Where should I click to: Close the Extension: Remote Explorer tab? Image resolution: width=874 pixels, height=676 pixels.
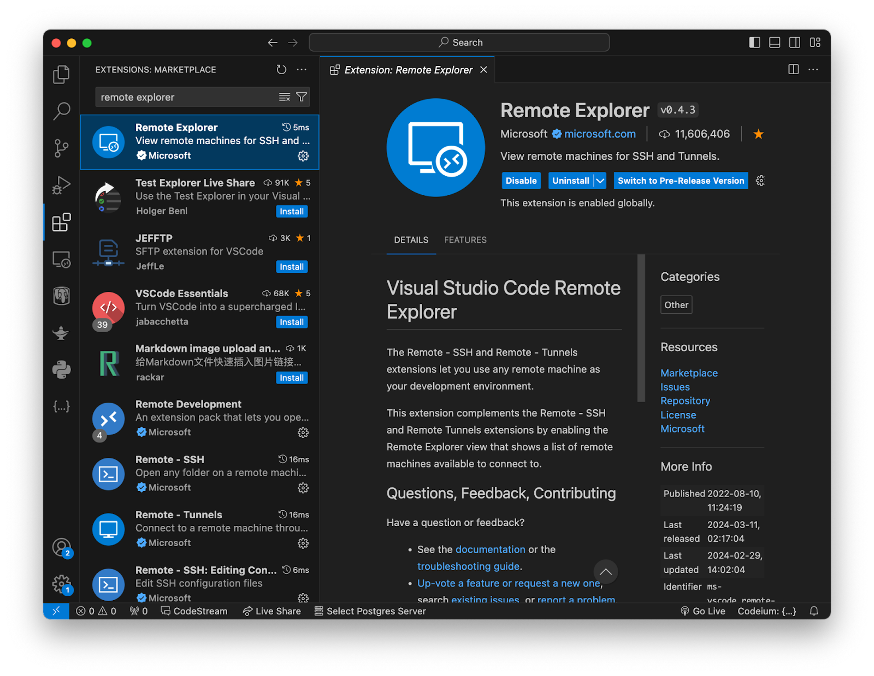click(x=483, y=70)
